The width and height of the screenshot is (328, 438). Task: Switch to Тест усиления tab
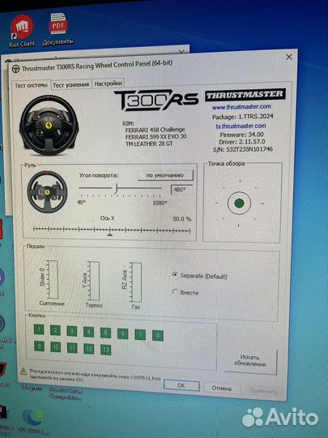(71, 85)
